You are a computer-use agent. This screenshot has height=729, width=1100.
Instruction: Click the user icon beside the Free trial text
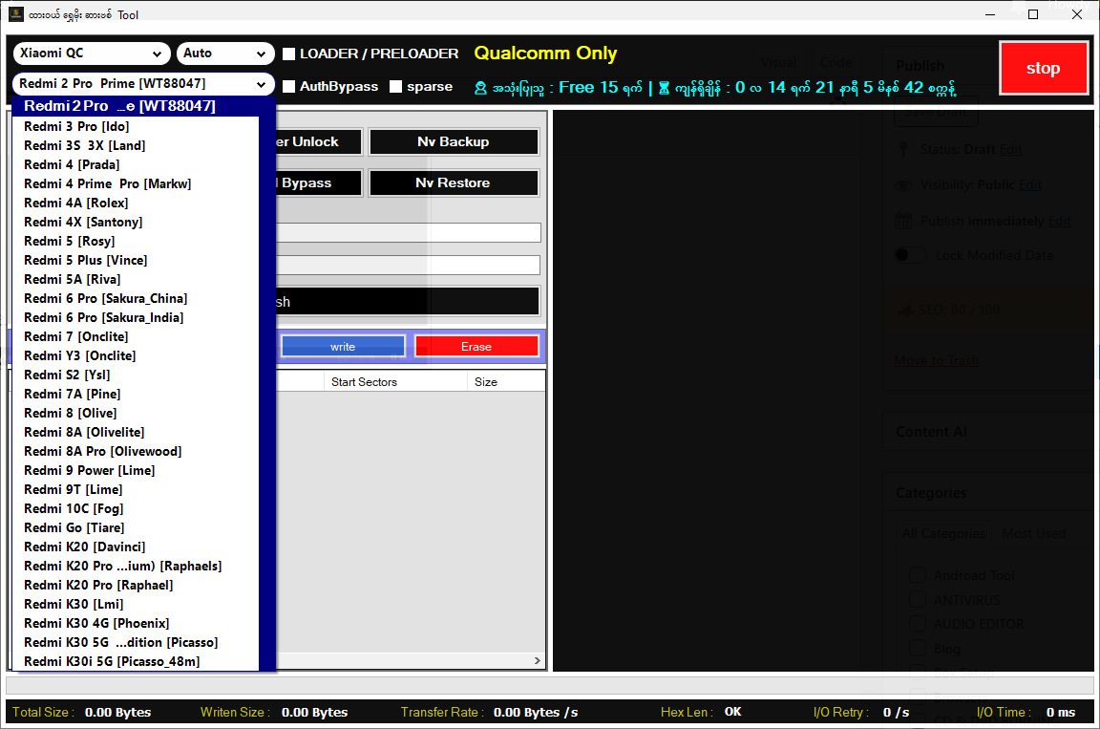coord(480,86)
